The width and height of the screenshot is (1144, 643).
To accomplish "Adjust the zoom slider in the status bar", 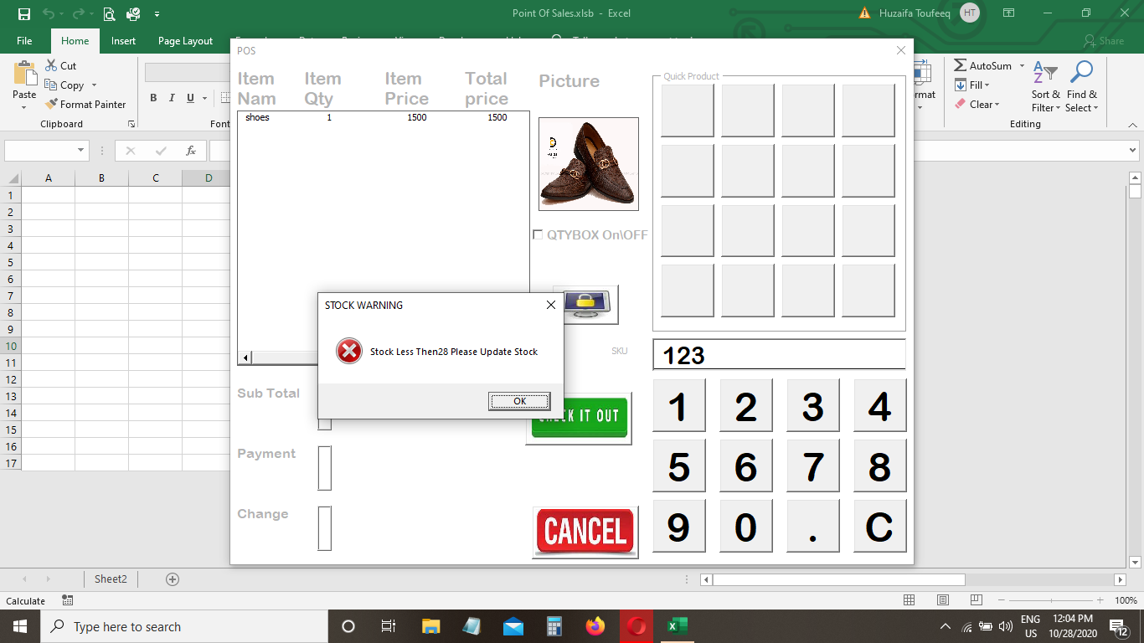I will pos(1052,600).
